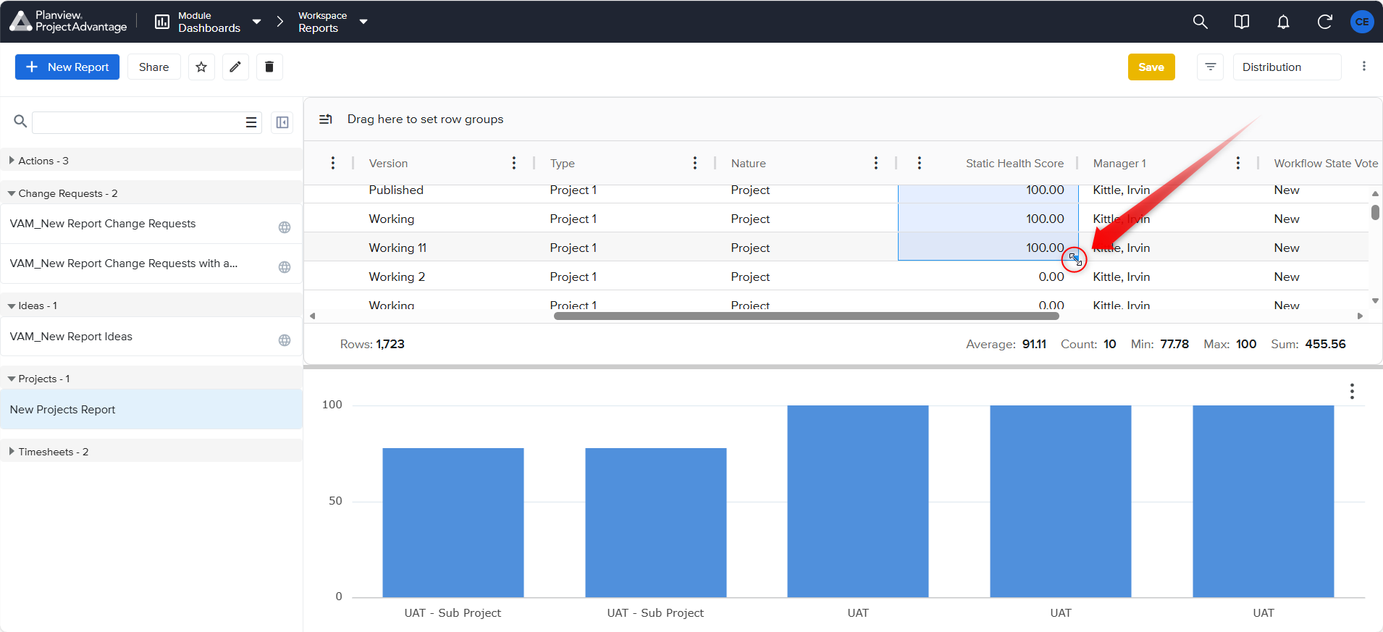This screenshot has height=632, width=1383.
Task: Click globe icon for VAM_New Report Ideas
Action: (x=285, y=340)
